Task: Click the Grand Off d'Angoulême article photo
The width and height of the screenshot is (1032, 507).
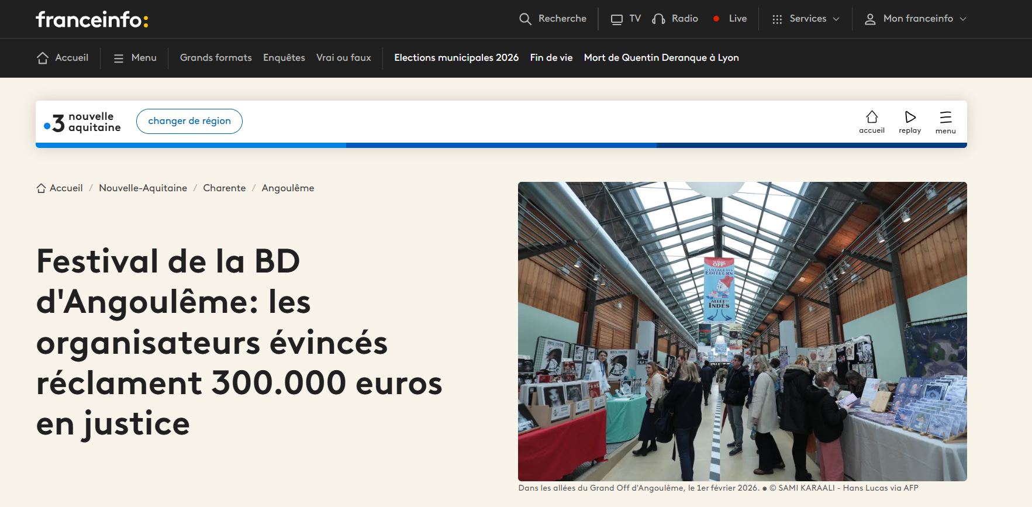Action: (742, 331)
